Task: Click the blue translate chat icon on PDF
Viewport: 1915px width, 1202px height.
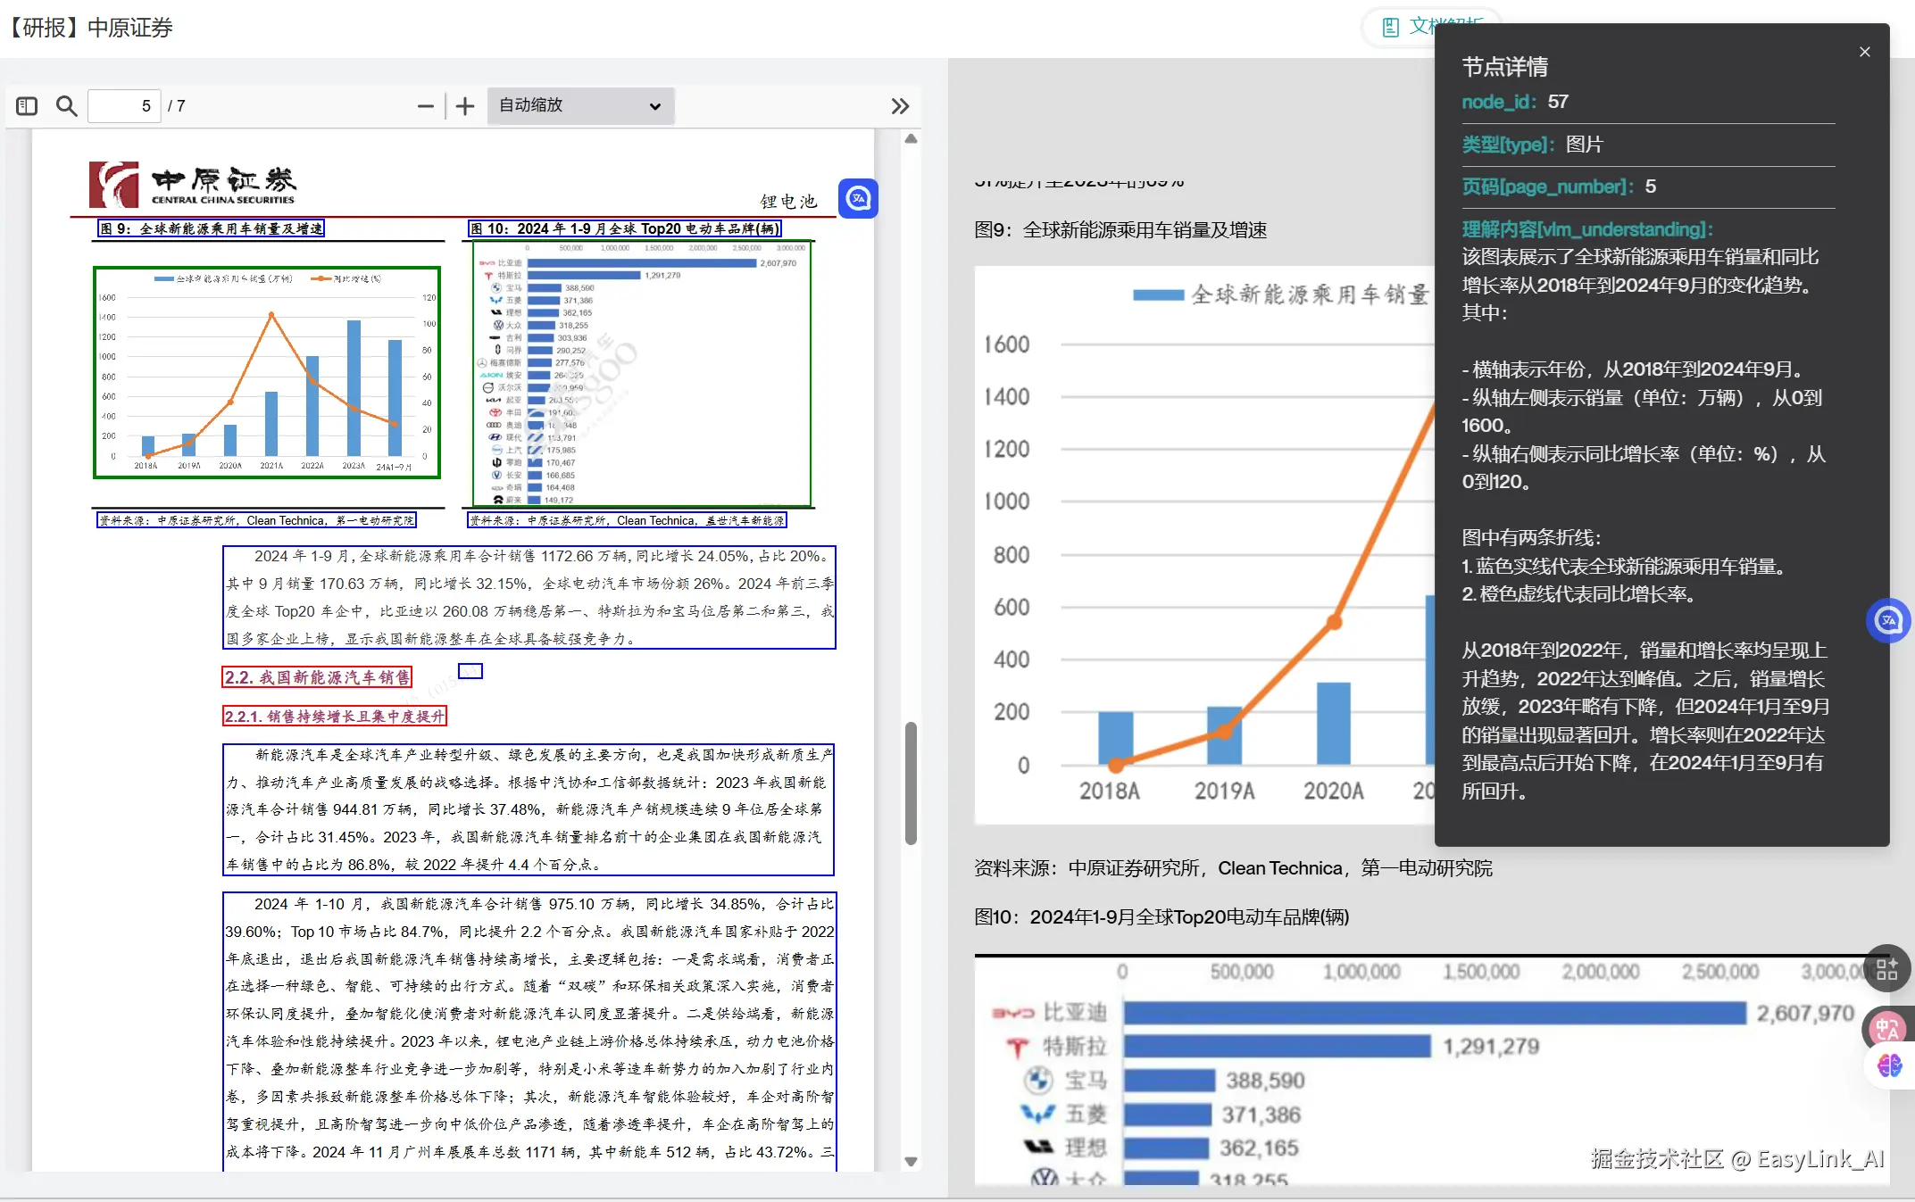Action: [858, 198]
